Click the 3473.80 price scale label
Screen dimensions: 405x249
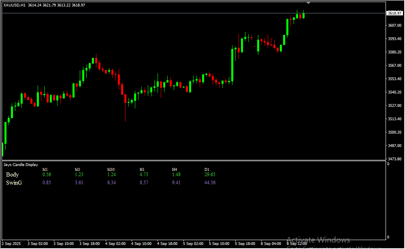pyautogui.click(x=394, y=159)
